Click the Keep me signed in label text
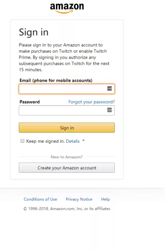This screenshot has width=165, height=251. (45, 141)
